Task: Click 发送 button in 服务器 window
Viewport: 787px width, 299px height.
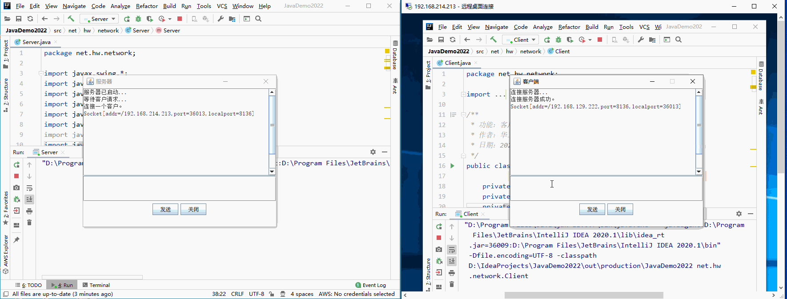Action: point(165,209)
